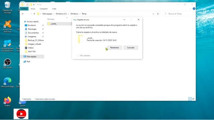The width and height of the screenshot is (214, 120).
Task: Sort by the Nombre column header
Action: coord(51,19)
